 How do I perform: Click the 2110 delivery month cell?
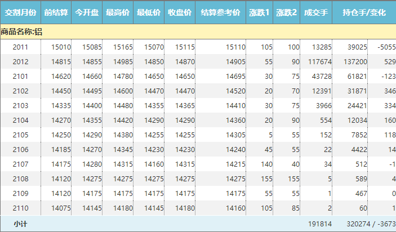point(21,208)
